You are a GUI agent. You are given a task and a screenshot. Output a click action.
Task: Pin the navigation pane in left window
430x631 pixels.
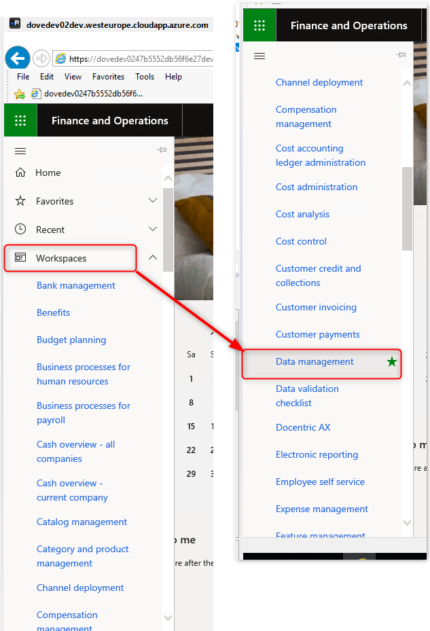pos(162,150)
